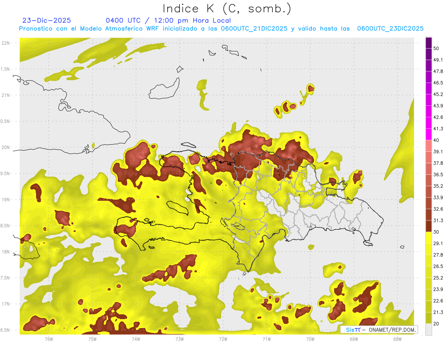The image size is (446, 344).
Task: Click the colorbar value '33.9'
Action: click(438, 197)
